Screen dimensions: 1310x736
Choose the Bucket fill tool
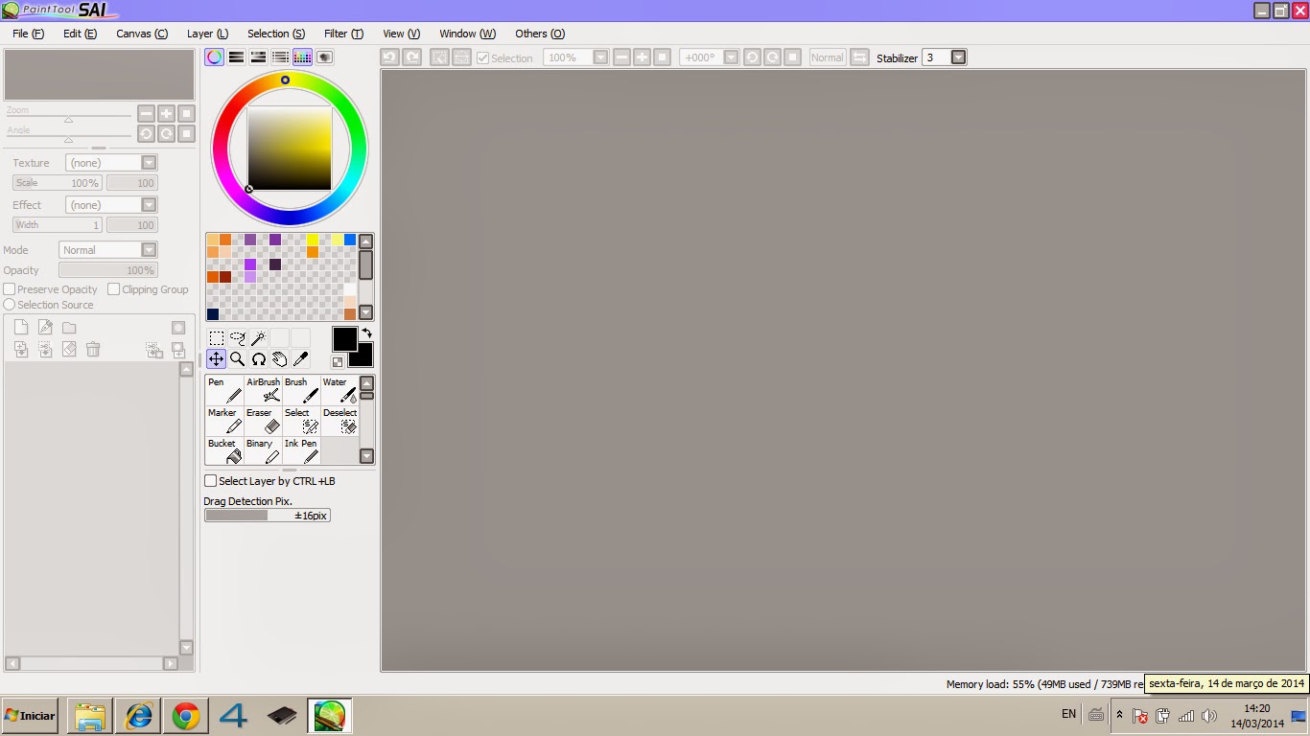tap(223, 448)
